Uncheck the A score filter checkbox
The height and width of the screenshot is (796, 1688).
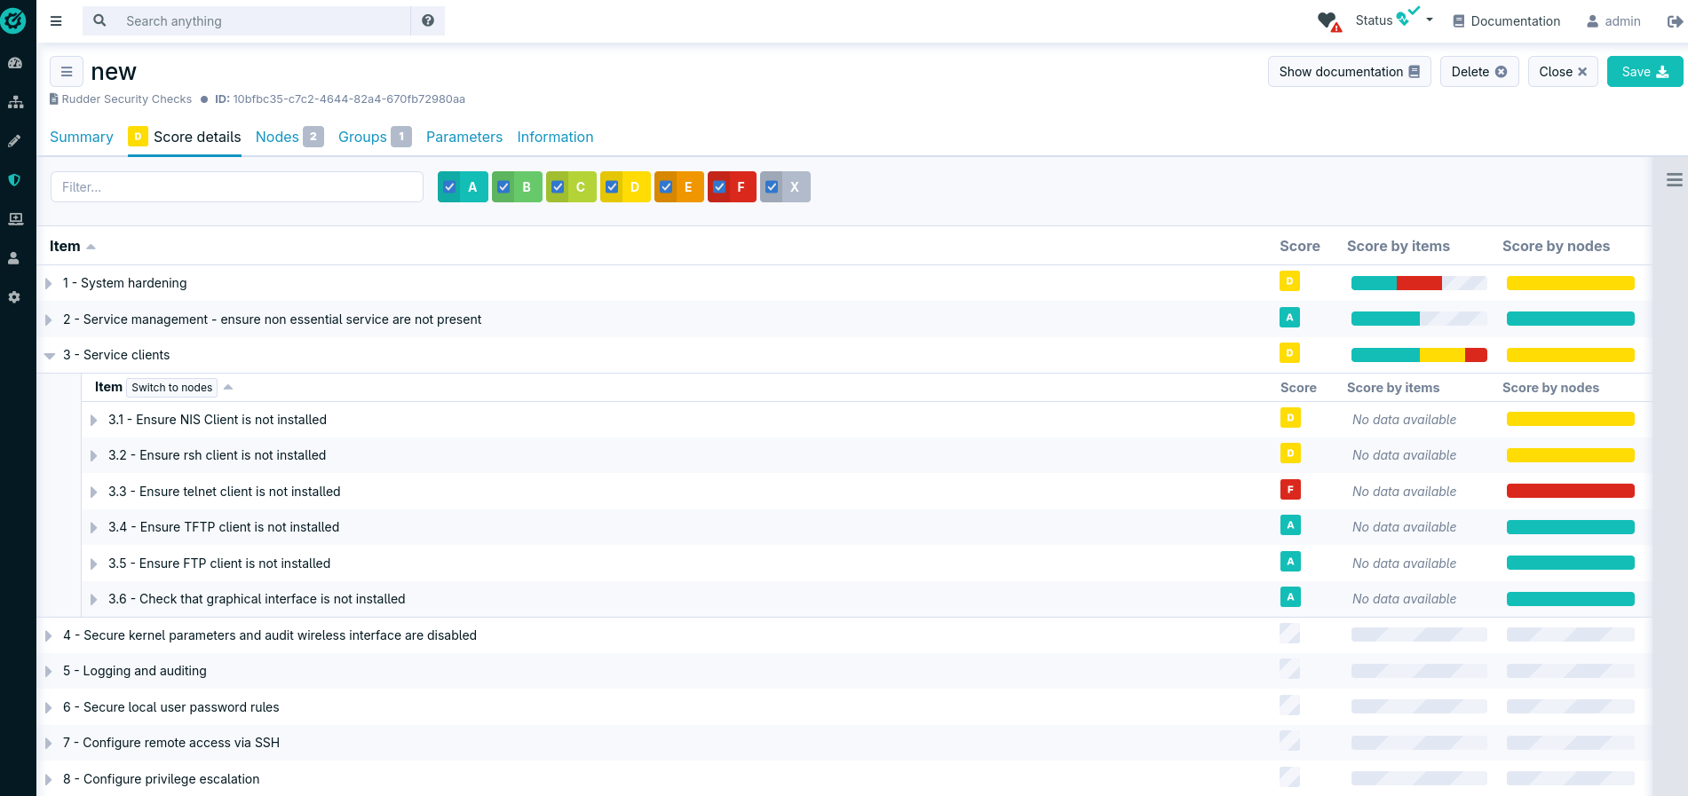(x=450, y=187)
